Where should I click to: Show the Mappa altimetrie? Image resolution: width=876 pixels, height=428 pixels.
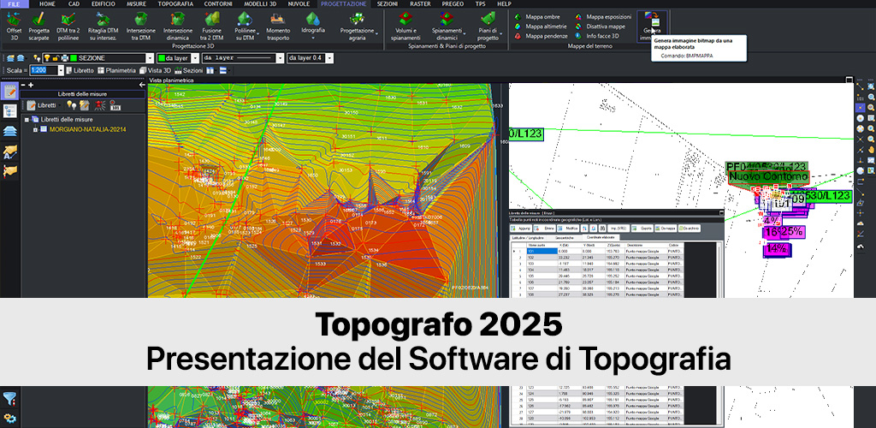541,27
